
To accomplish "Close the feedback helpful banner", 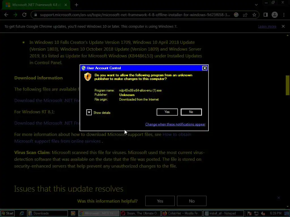I will [x=279, y=198].
